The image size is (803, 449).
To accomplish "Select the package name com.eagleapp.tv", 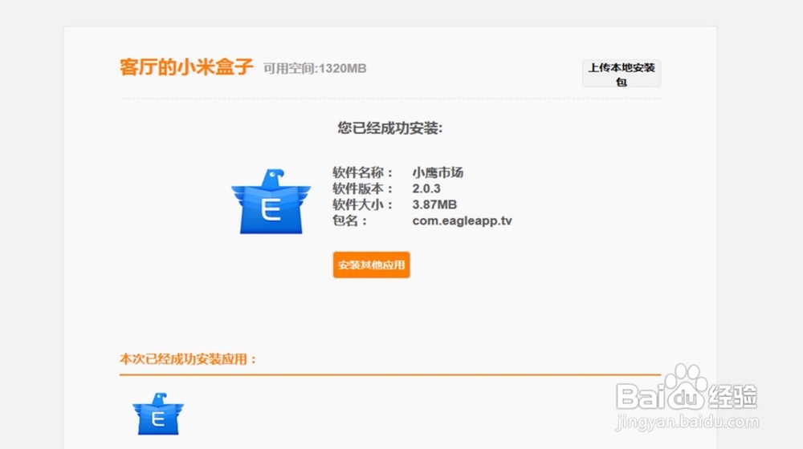I will [x=462, y=221].
